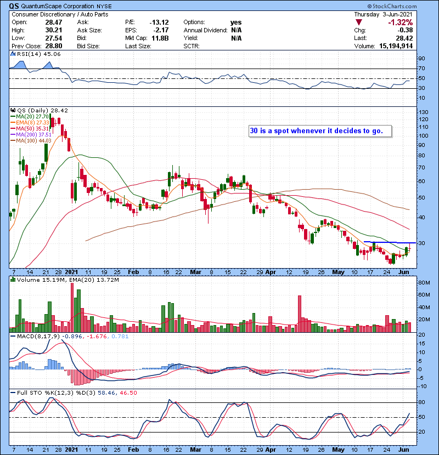Viewport: 439px width, 455px height.
Task: Click the Mkt Cap value 11.8B
Action: (160, 38)
